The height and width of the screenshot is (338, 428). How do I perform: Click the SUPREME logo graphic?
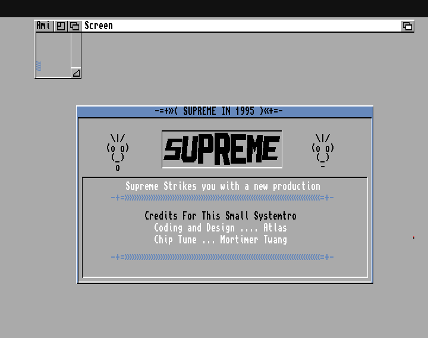(x=222, y=149)
